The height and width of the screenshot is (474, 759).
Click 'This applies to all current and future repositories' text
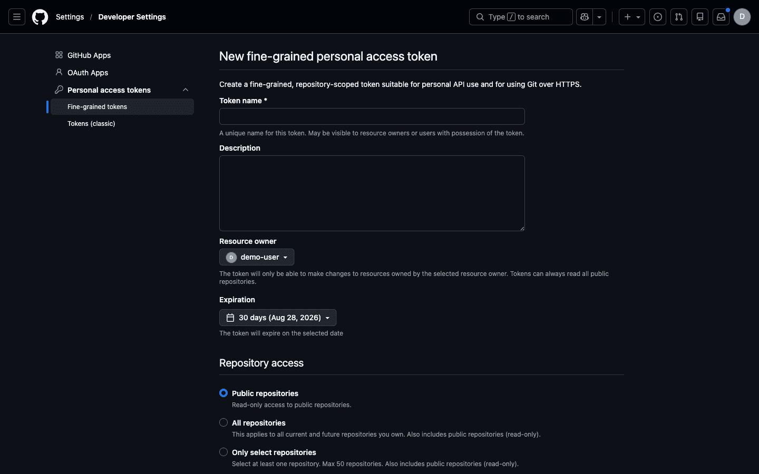click(386, 434)
